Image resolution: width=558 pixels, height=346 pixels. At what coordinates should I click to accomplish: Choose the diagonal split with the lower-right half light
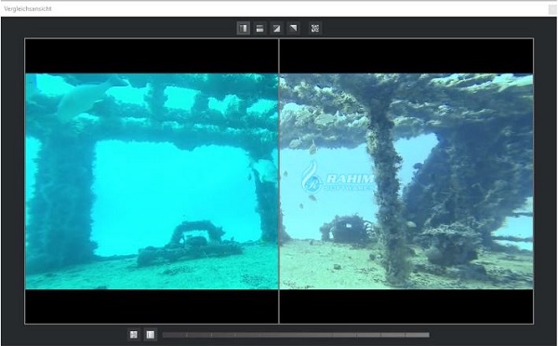coord(276,28)
